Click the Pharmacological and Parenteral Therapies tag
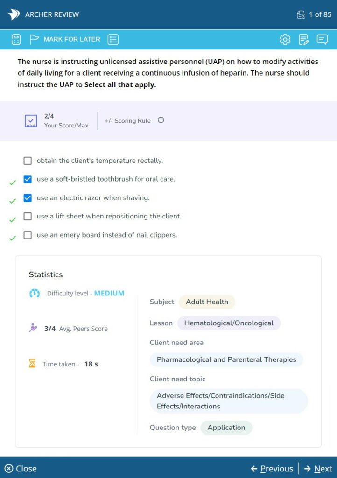337x478 pixels. click(226, 360)
